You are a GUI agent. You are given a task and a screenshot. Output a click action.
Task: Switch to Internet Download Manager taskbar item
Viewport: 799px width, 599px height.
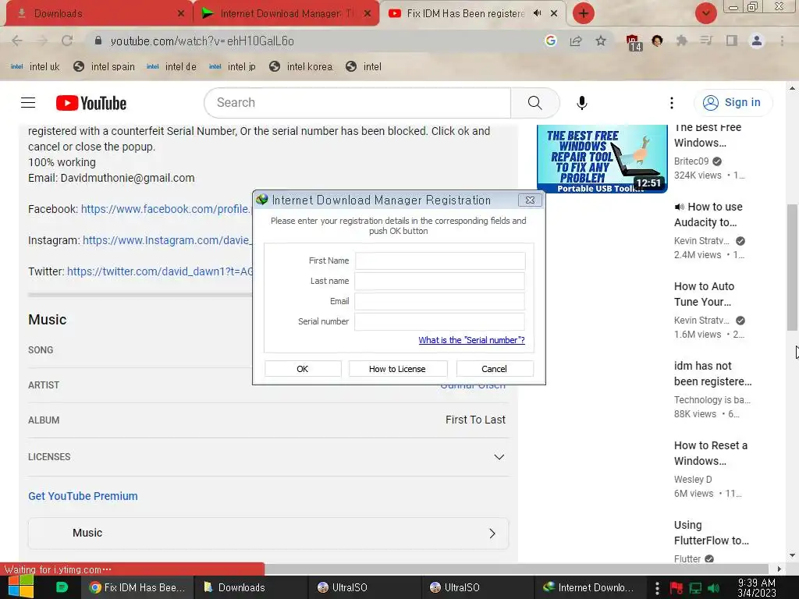[588, 587]
